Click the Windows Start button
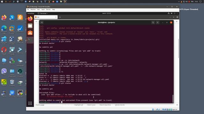This screenshot has width=204, height=114. pos(2,2)
